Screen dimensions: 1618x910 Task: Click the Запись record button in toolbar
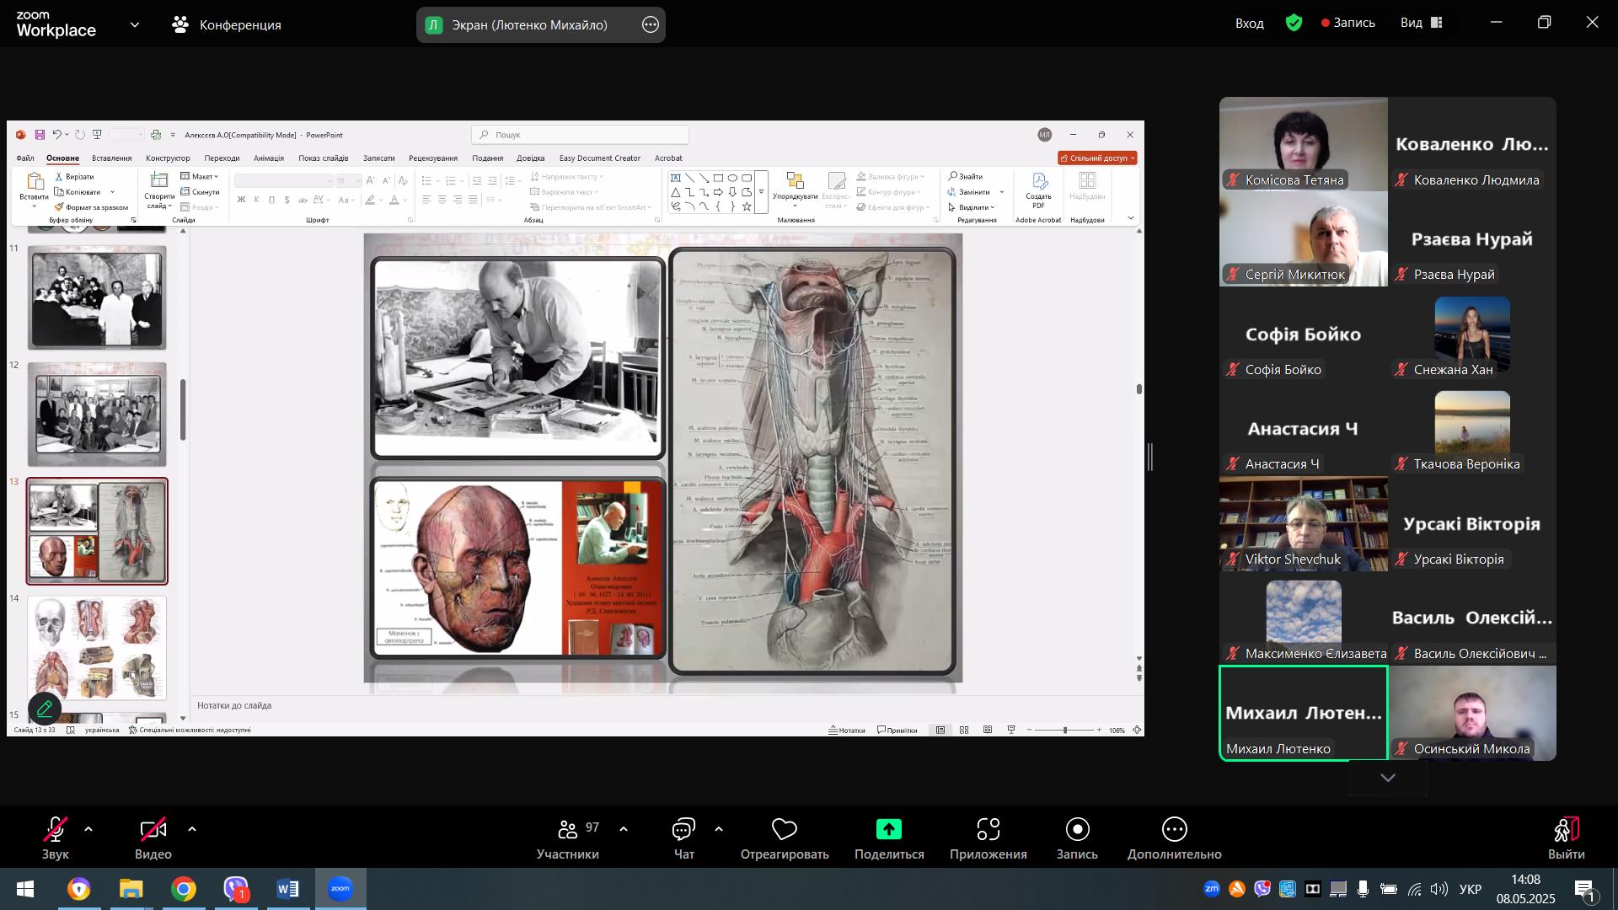1077,838
